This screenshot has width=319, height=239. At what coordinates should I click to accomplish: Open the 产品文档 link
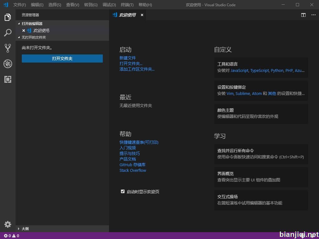coord(127,159)
